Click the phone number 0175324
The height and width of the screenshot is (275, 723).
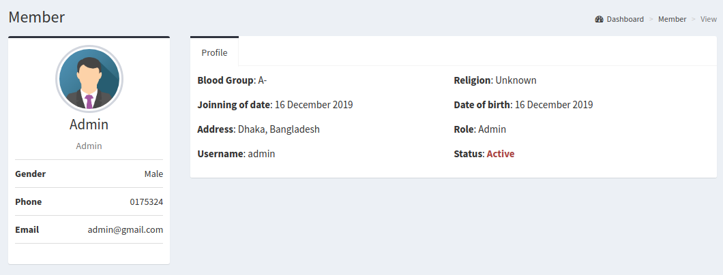pos(147,201)
